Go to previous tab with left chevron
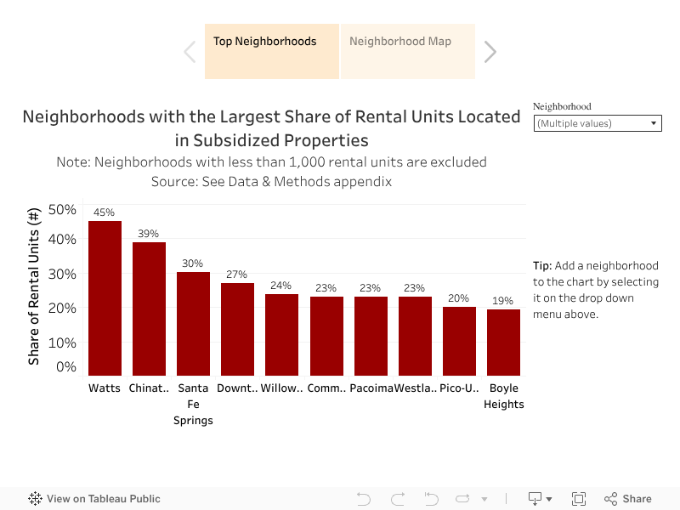Image resolution: width=680 pixels, height=510 pixels. click(x=190, y=52)
